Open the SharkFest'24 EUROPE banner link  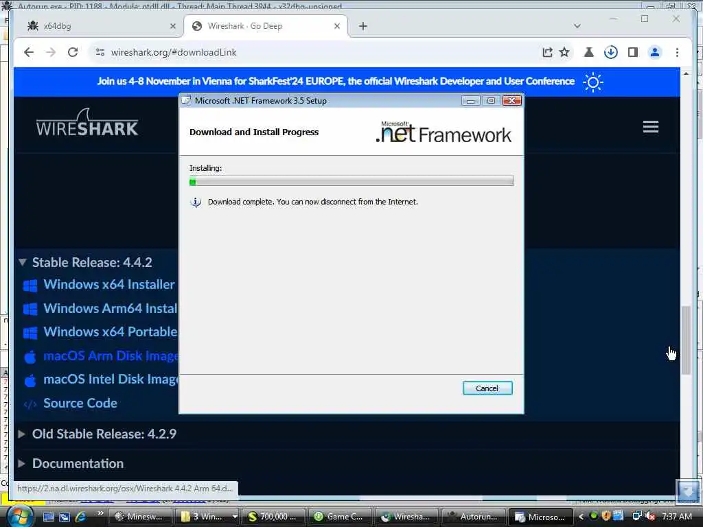pos(336,82)
